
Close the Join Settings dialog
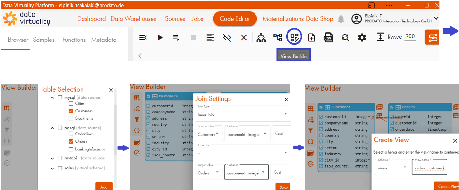tap(286, 99)
